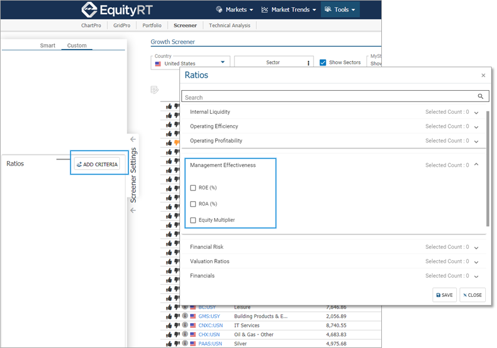Click the Growth Screener title
This screenshot has height=348, width=497.
173,42
